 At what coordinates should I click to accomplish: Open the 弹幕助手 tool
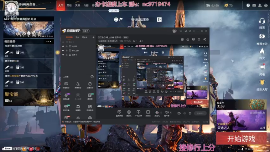(x=66, y=85)
